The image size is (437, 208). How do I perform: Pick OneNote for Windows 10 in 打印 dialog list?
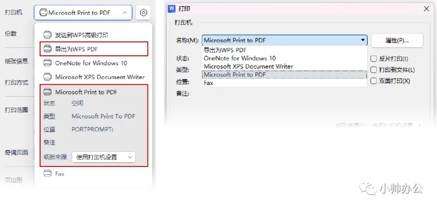pos(284,59)
